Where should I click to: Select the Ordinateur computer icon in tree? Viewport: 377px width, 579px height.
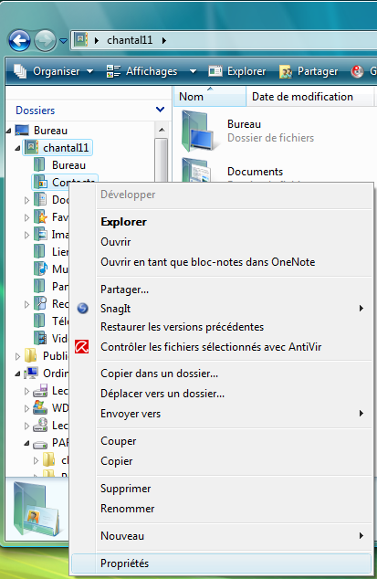coord(31,374)
